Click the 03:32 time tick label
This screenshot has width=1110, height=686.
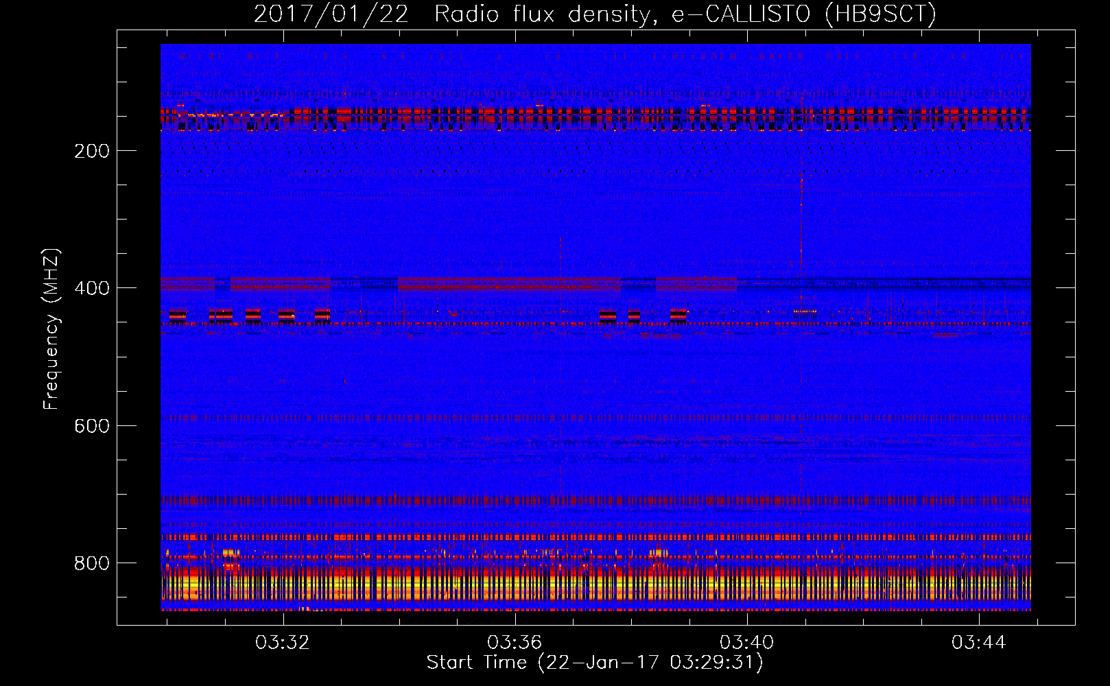pyautogui.click(x=282, y=642)
